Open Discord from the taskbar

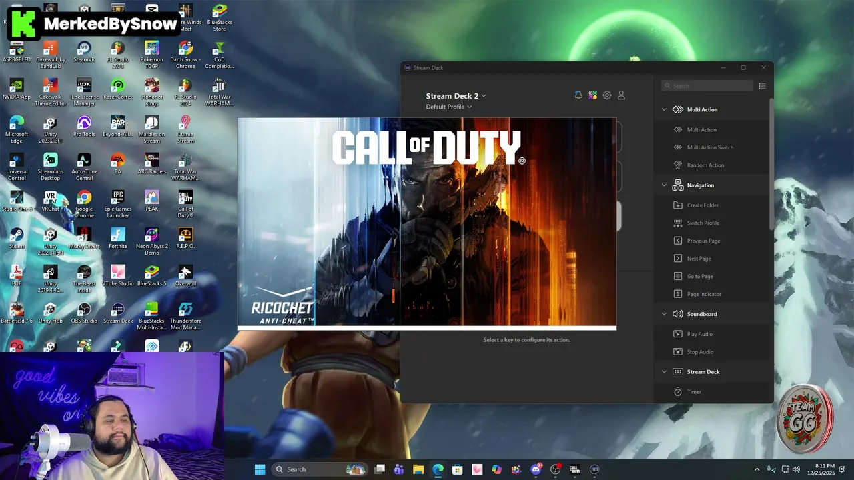coord(536,469)
